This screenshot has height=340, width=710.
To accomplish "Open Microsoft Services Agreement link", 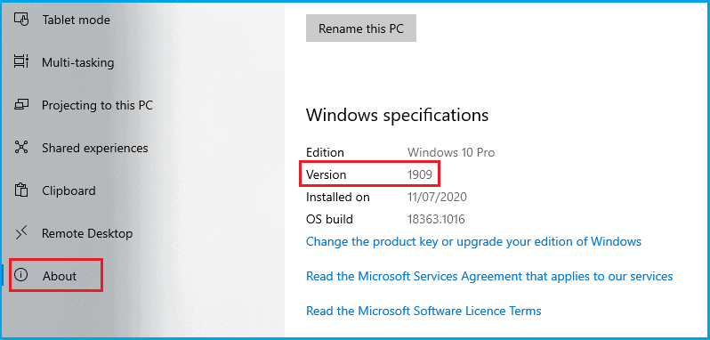I will (489, 276).
